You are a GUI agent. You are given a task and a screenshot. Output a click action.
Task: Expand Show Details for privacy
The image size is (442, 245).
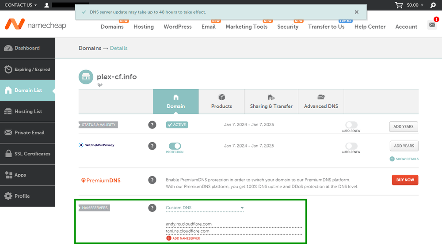click(404, 159)
